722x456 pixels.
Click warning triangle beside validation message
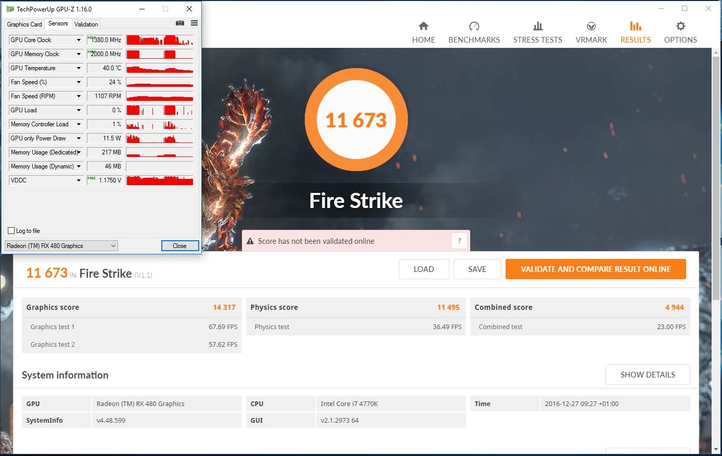tap(250, 241)
